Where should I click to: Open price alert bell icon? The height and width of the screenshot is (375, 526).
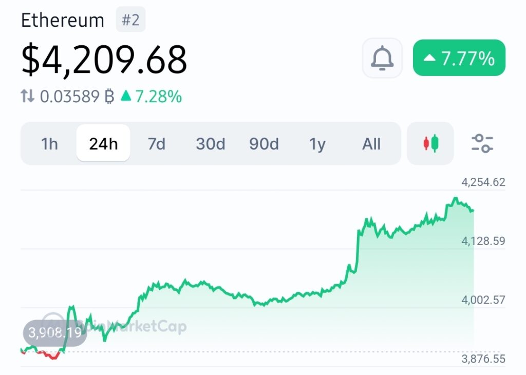pos(382,58)
